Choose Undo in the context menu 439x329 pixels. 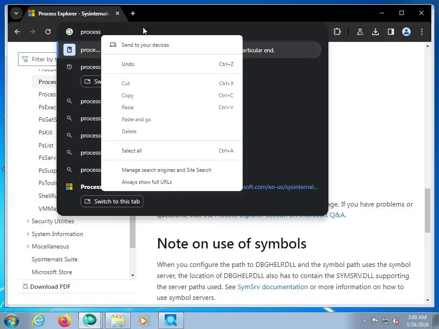point(171,64)
